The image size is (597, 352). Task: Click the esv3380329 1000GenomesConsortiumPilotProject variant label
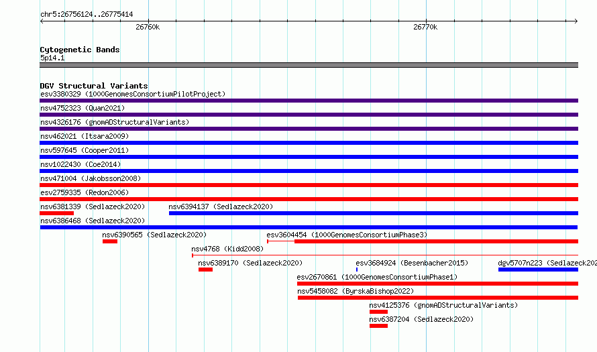click(133, 94)
